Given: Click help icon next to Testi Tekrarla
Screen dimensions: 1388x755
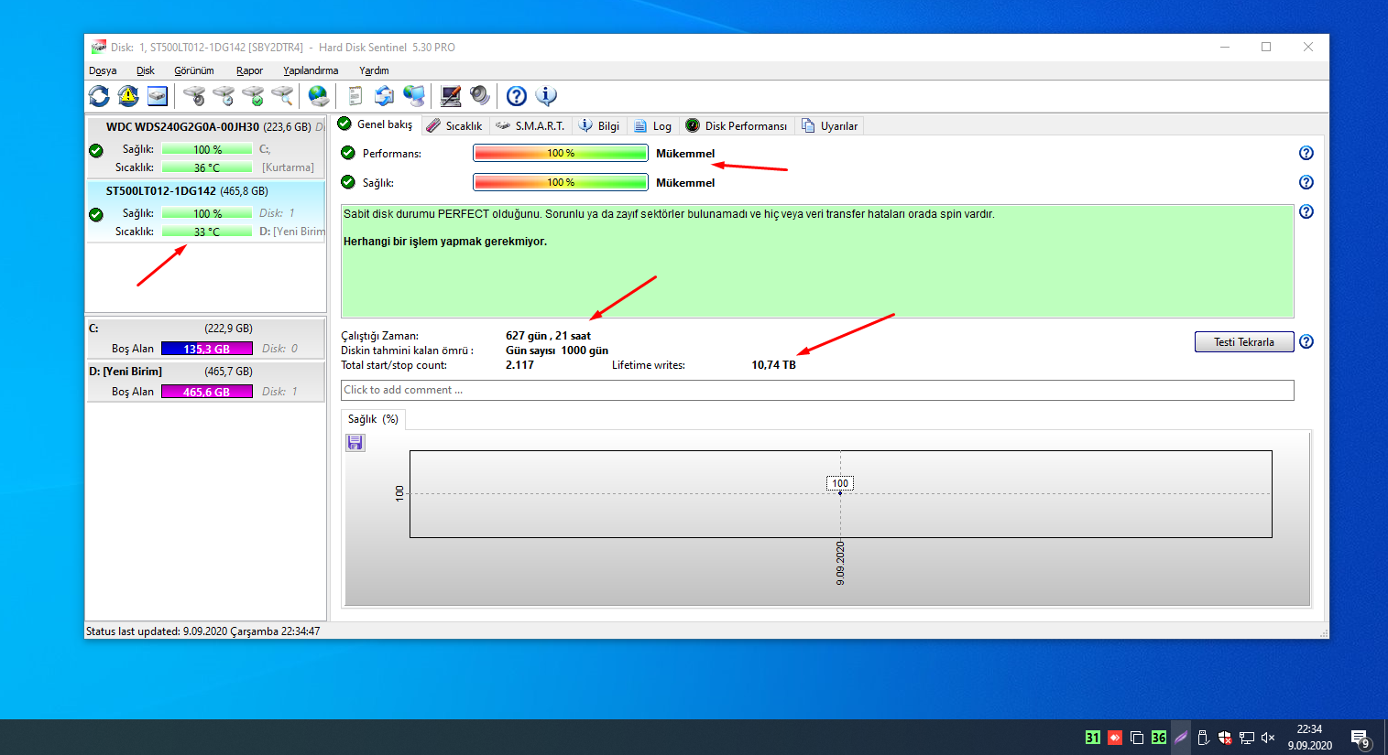Looking at the screenshot, I should tap(1306, 341).
